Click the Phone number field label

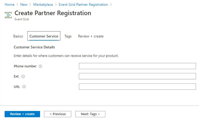pyautogui.click(x=25, y=66)
